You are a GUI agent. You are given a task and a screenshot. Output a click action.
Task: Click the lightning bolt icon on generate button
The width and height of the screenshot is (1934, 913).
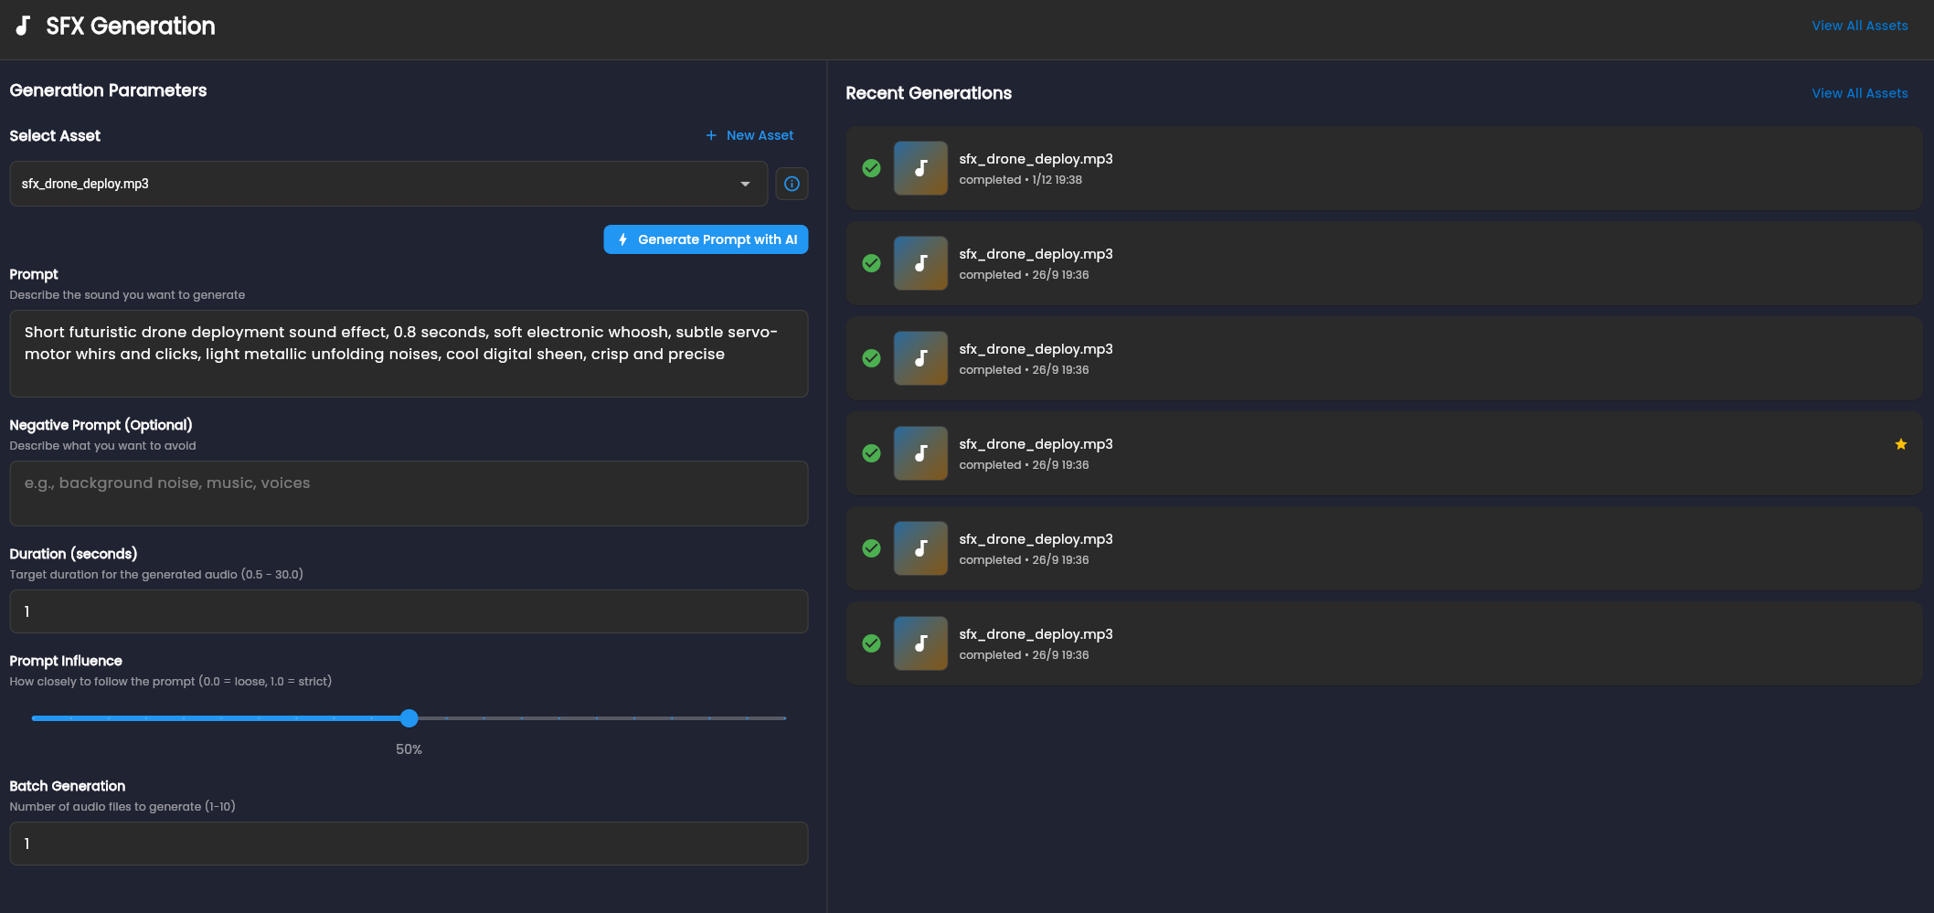click(622, 239)
